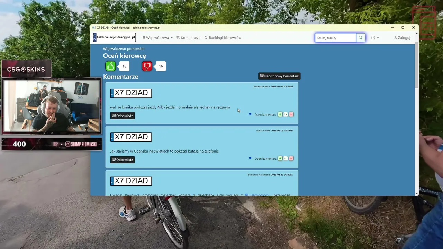This screenshot has height=249, width=443.
Task: Downvote Sebastian Bach's comment with minus
Action: point(291,114)
